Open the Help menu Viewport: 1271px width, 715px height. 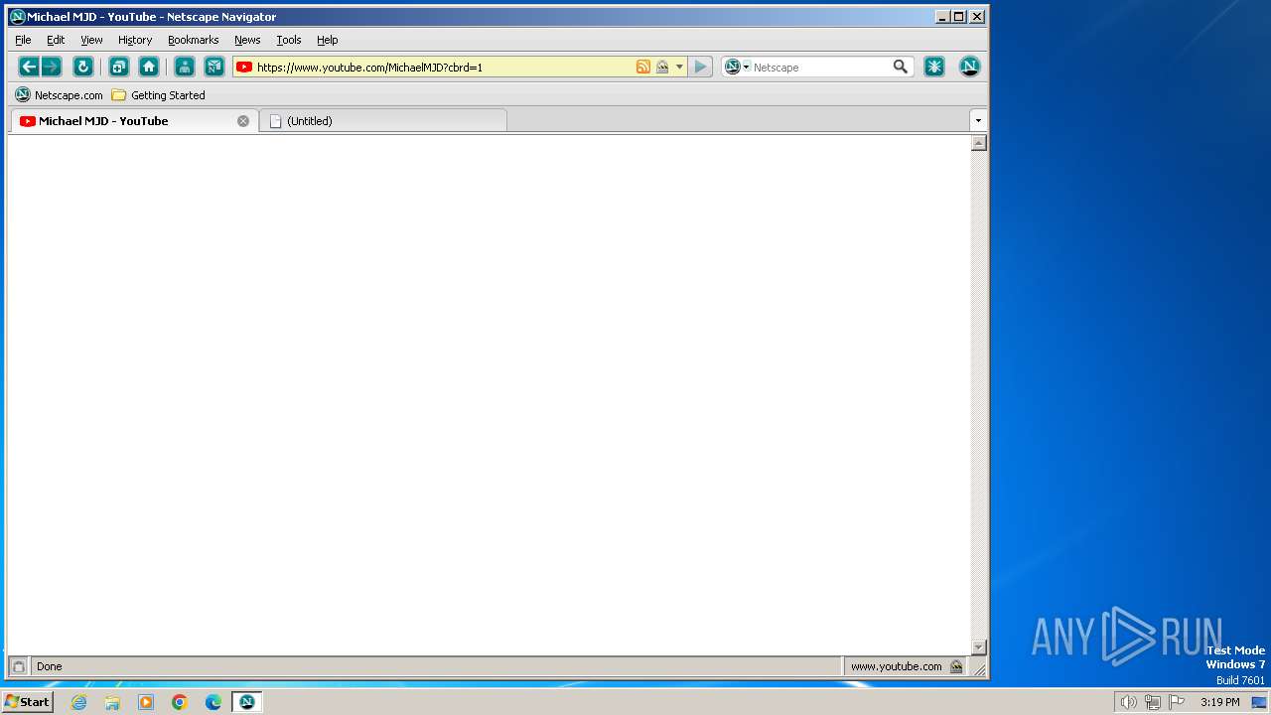click(x=328, y=40)
